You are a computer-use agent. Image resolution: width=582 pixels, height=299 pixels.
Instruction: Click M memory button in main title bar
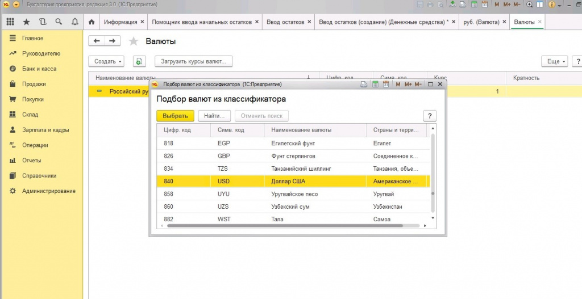click(497, 5)
